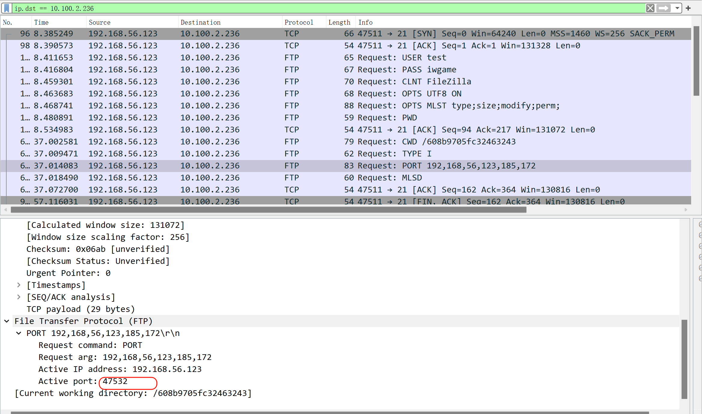Click the packet details vertical scrollbar
702x414 pixels.
684,359
